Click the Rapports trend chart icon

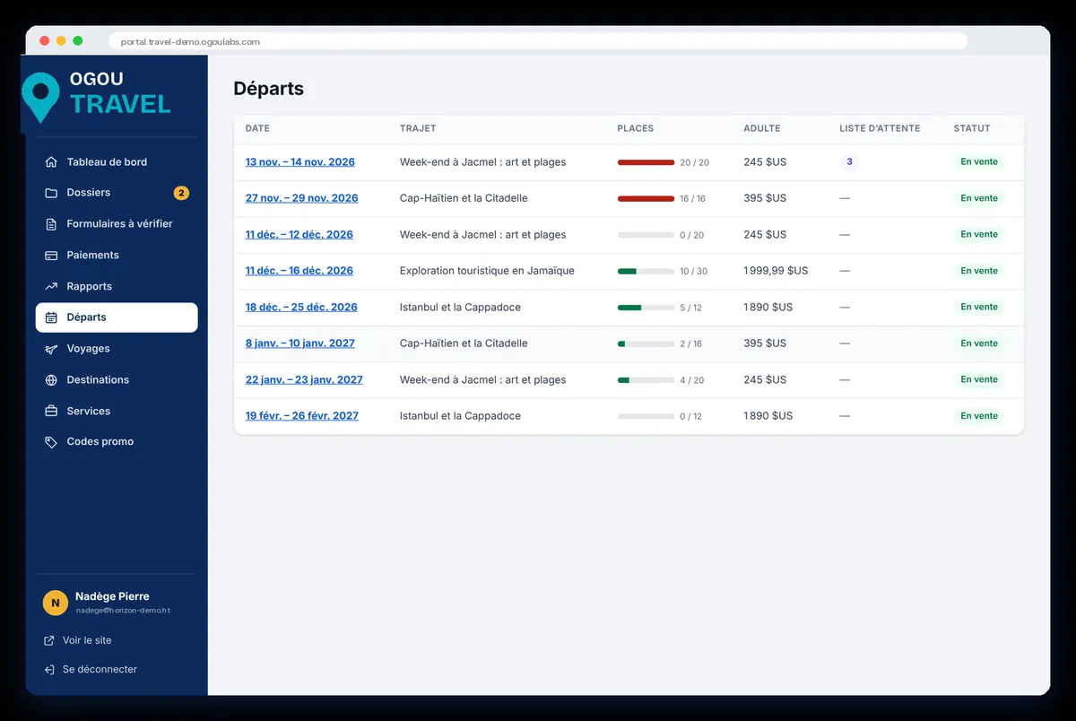coord(51,287)
